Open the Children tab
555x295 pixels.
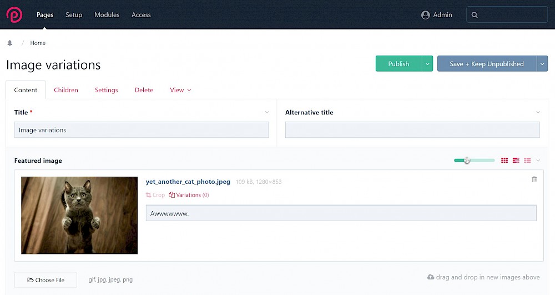tap(66, 90)
